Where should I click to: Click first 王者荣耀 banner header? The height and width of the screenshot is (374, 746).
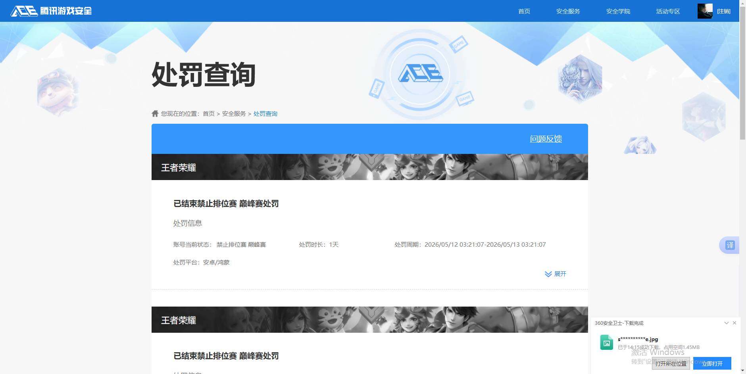369,167
